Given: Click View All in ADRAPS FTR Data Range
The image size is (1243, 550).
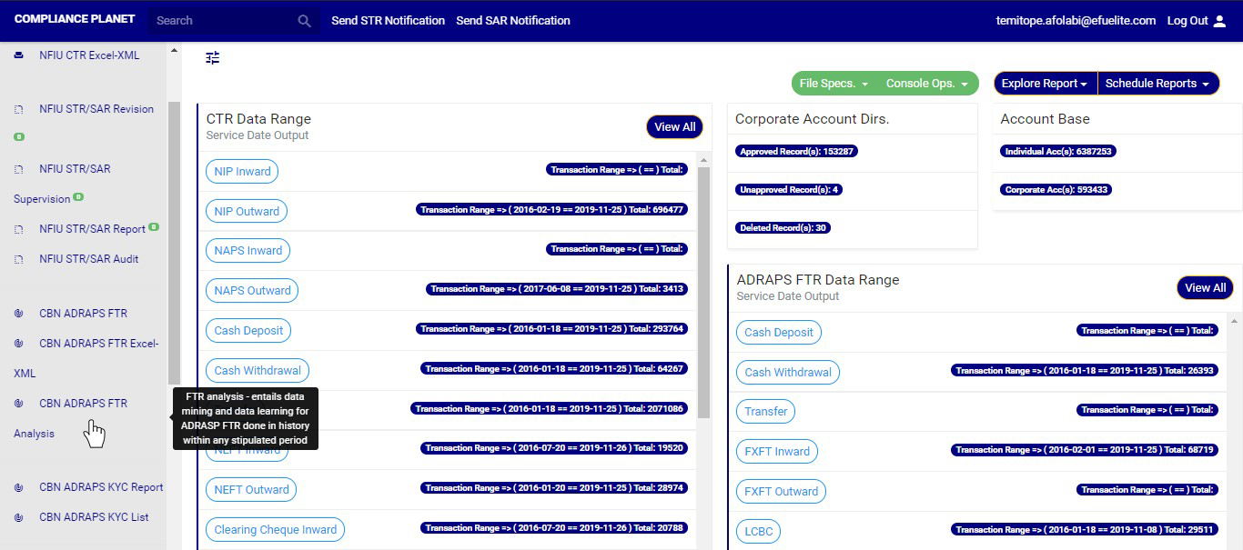Looking at the screenshot, I should [x=1205, y=288].
